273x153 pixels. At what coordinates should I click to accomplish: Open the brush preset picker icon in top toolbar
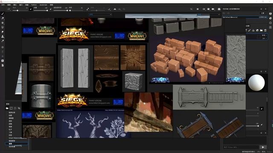pyautogui.click(x=9, y=9)
